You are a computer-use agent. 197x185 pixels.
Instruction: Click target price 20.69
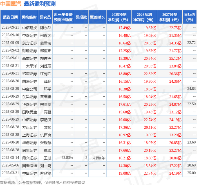click(x=191, y=165)
